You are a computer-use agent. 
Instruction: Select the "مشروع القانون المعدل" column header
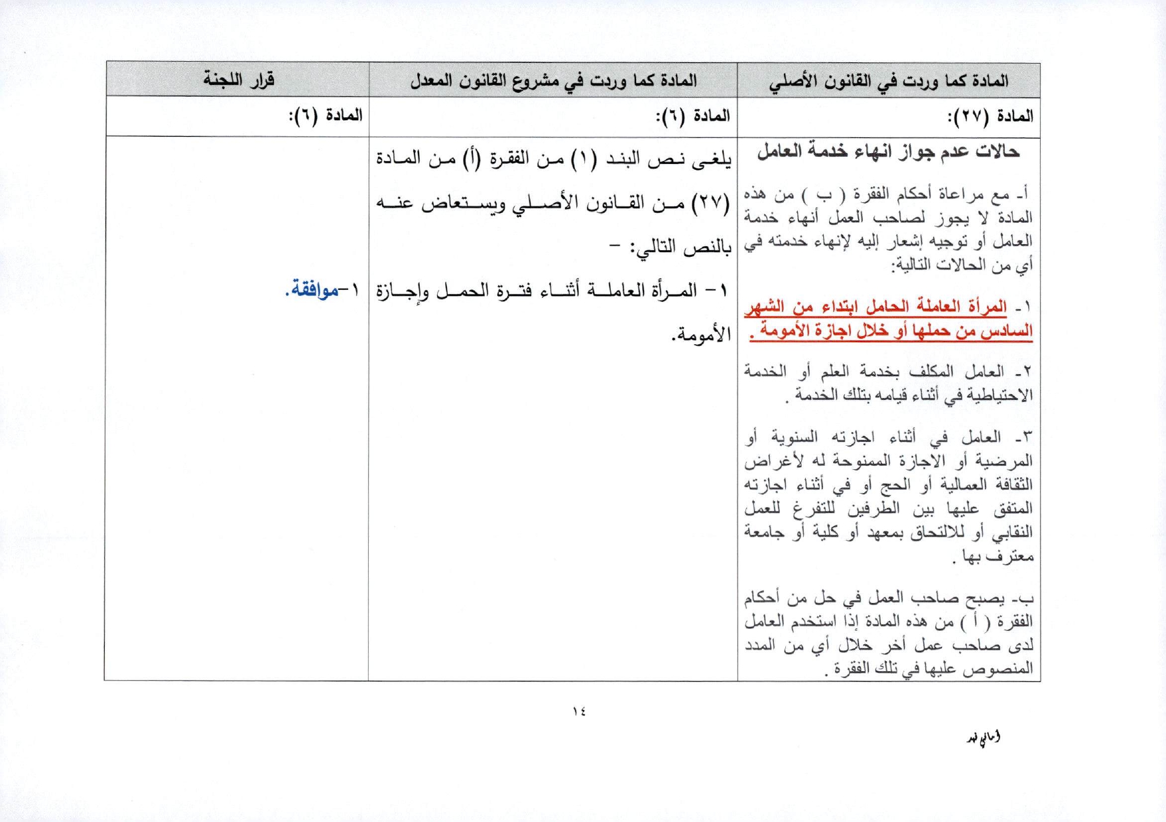(553, 80)
